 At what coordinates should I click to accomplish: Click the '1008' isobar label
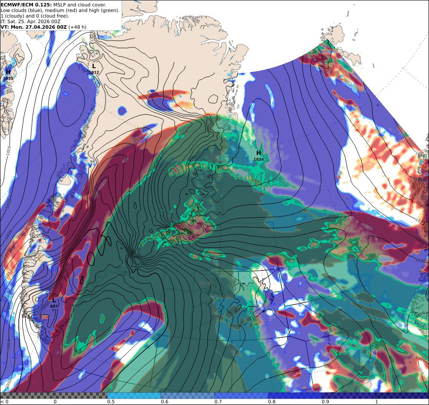(x=8, y=294)
